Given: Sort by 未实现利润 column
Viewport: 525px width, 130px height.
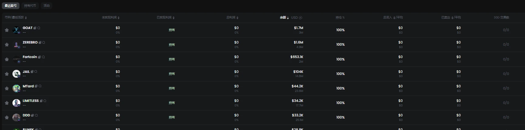Looking at the screenshot, I should [111, 18].
